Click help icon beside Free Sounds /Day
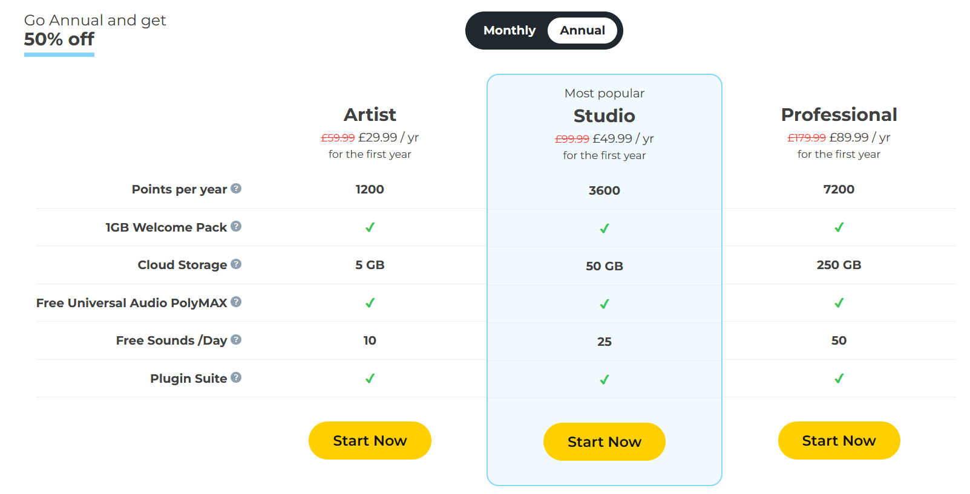970x494 pixels. (x=236, y=340)
